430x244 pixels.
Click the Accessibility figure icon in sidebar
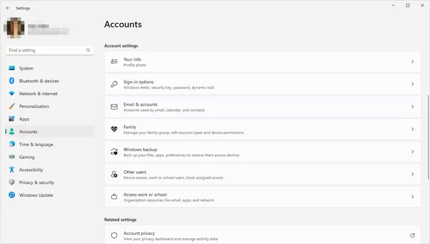(x=11, y=169)
